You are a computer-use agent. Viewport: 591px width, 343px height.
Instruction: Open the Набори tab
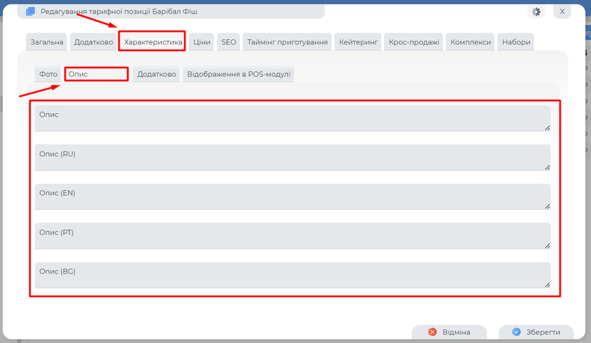coord(516,43)
